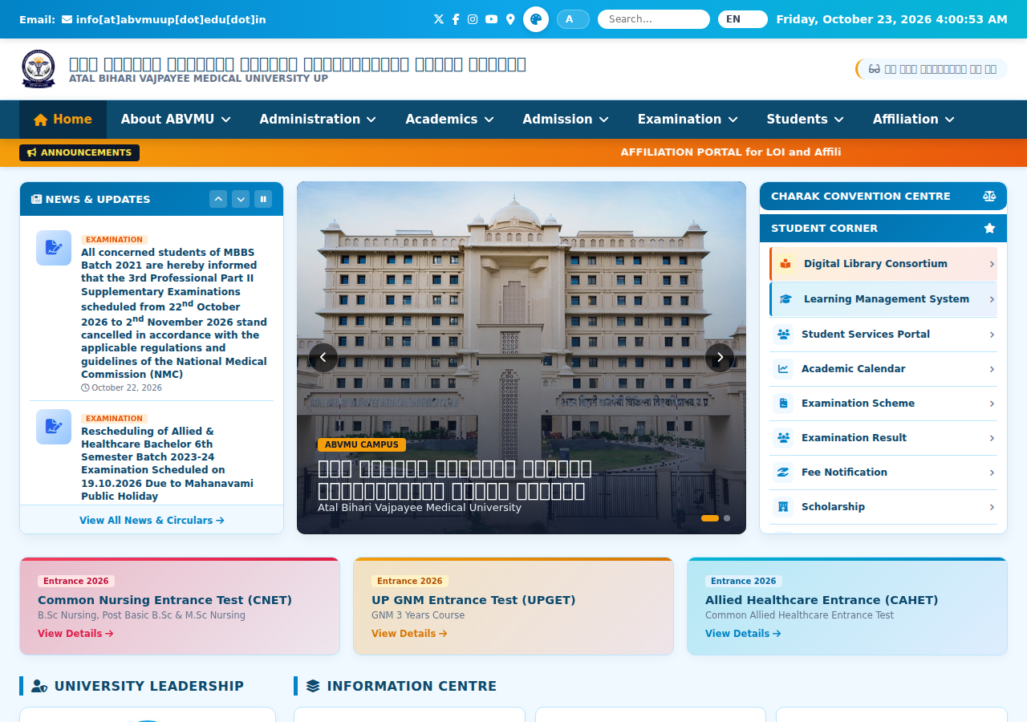Open the Facebook page icon

click(x=456, y=19)
